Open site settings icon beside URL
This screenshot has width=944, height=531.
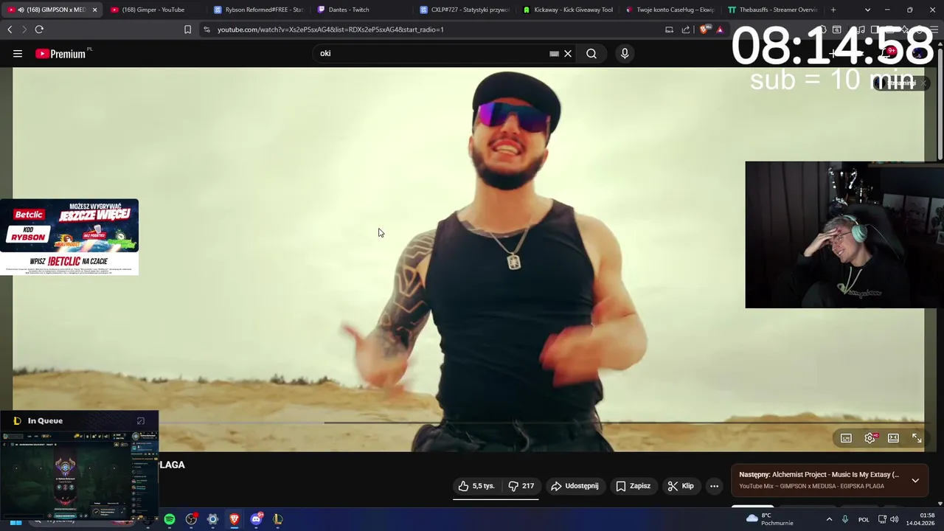[206, 29]
